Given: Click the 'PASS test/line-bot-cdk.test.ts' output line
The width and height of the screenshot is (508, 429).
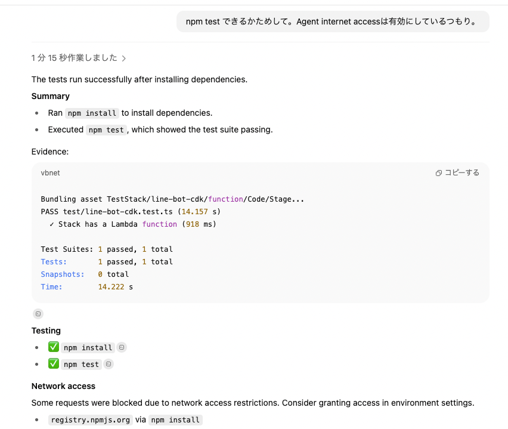Looking at the screenshot, I should [x=131, y=212].
